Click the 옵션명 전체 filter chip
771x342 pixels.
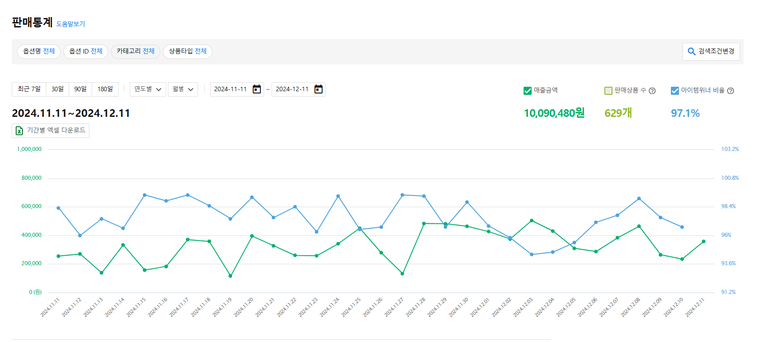coord(39,51)
